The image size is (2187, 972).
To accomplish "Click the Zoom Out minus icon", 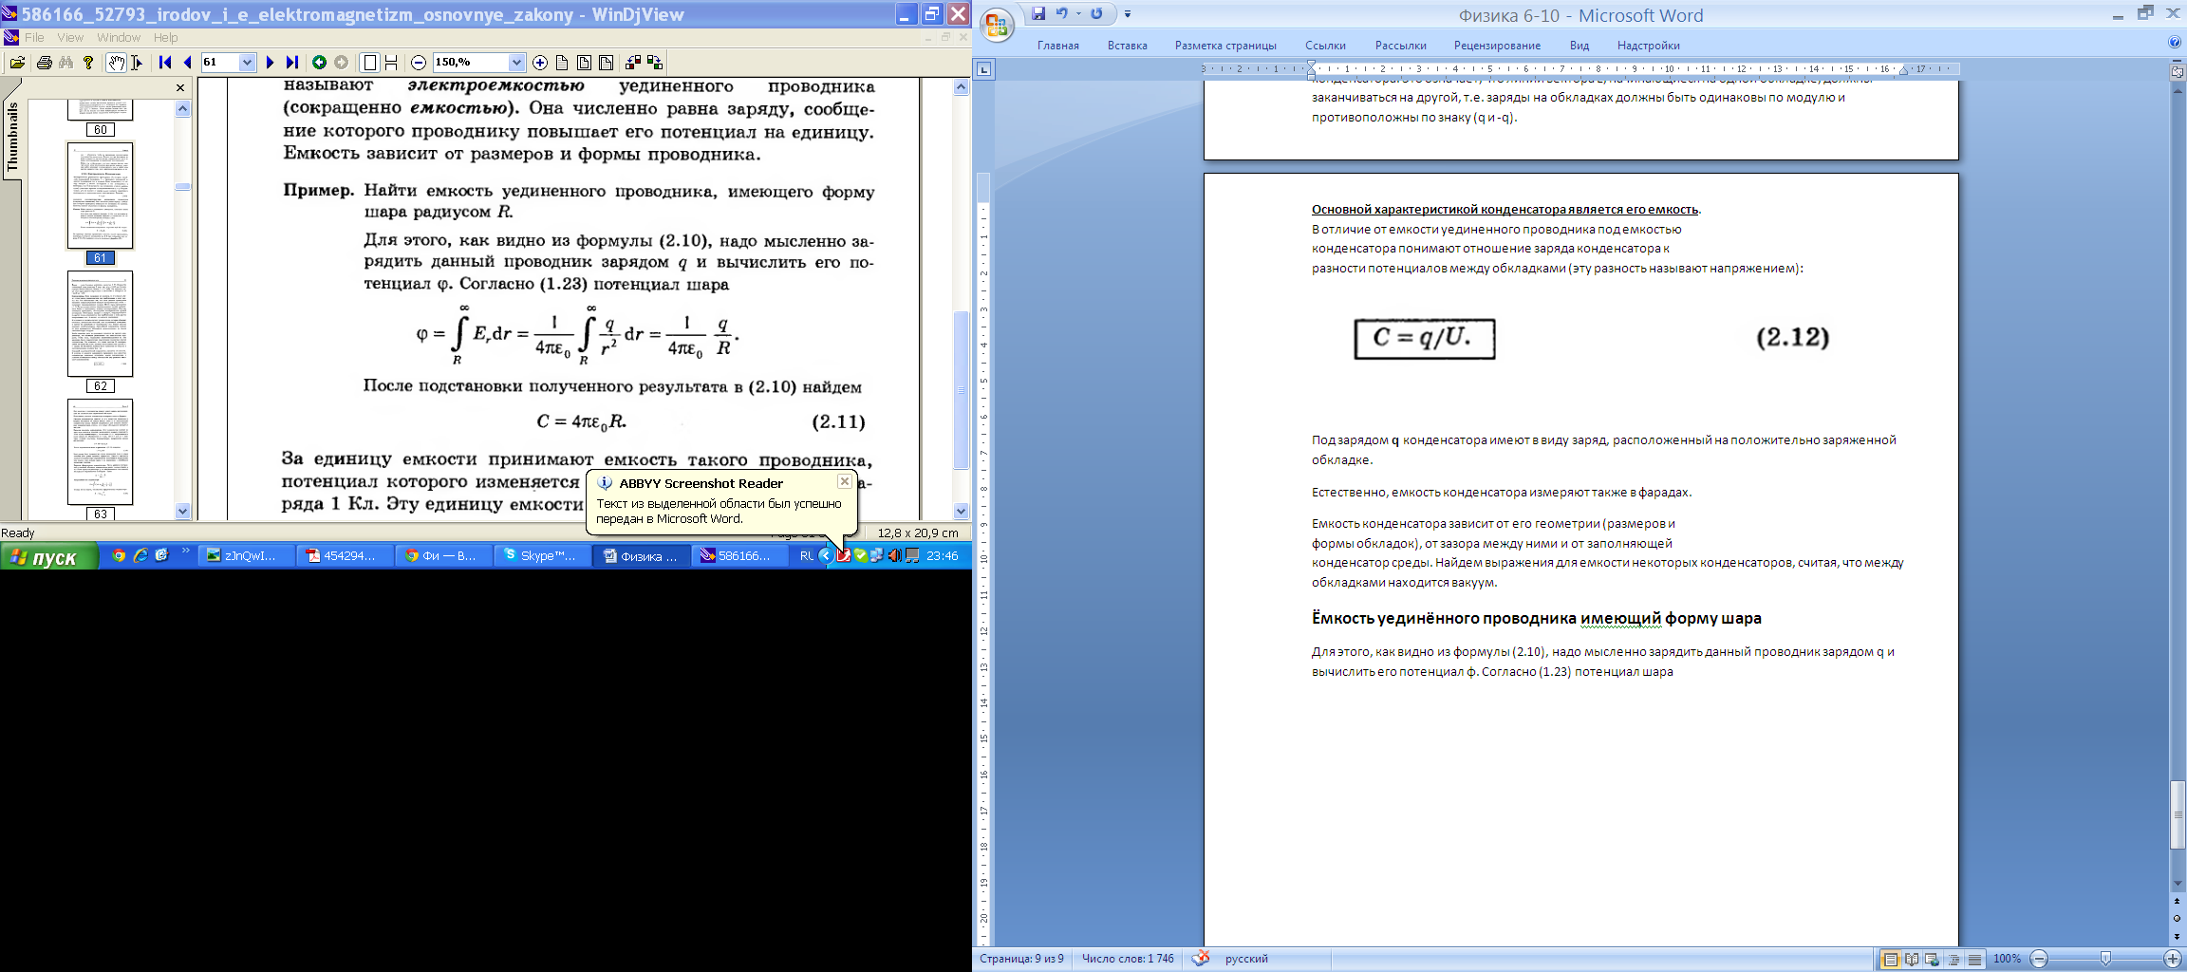I will pyautogui.click(x=419, y=63).
